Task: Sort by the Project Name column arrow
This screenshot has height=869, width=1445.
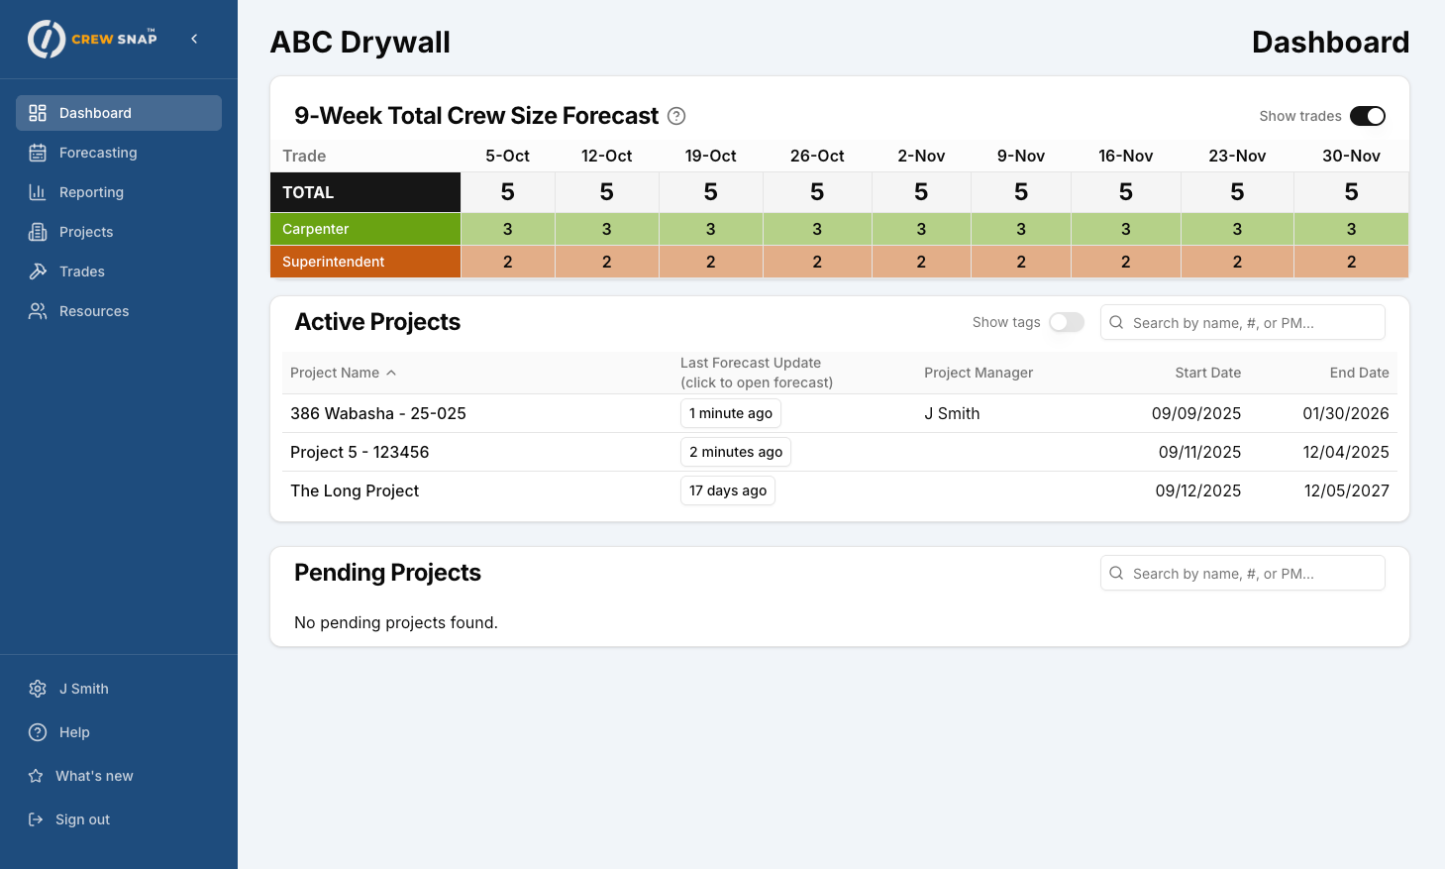Action: (x=391, y=373)
